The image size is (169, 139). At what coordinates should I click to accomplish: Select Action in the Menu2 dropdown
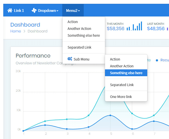coord(73,22)
